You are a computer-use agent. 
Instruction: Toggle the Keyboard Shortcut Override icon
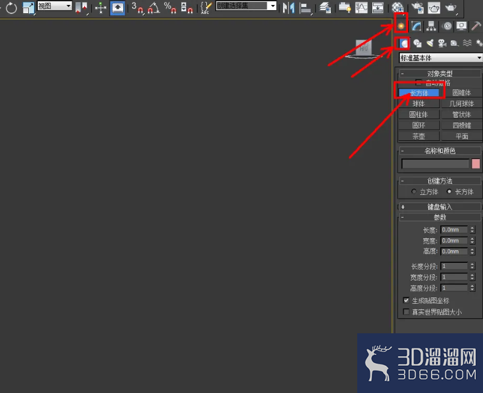[118, 8]
